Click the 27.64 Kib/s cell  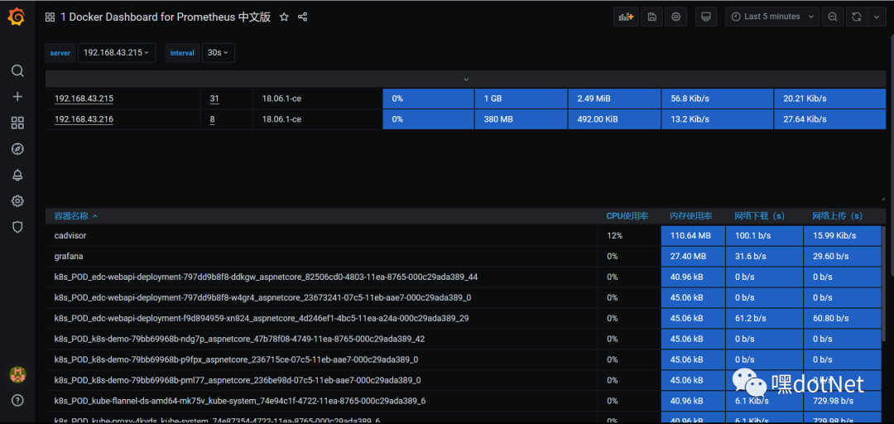[x=830, y=119]
